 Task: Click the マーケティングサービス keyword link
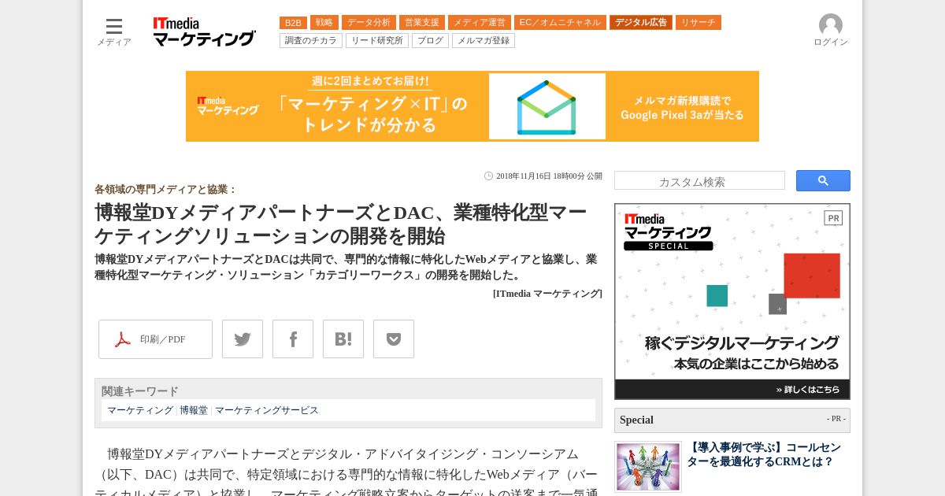[x=267, y=410]
